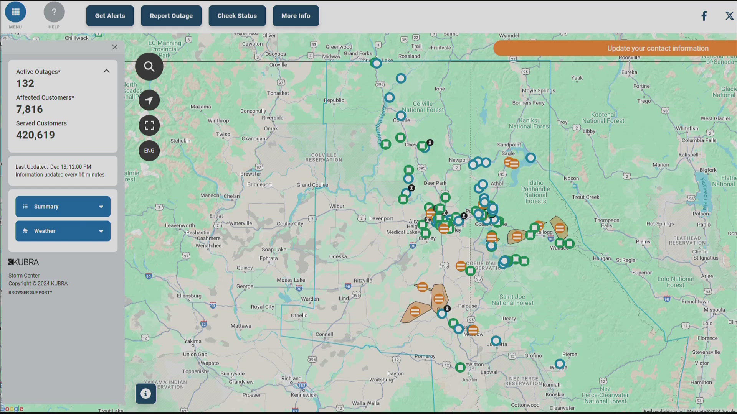Expand the Weather dropdown
The width and height of the screenshot is (737, 414).
click(x=63, y=231)
